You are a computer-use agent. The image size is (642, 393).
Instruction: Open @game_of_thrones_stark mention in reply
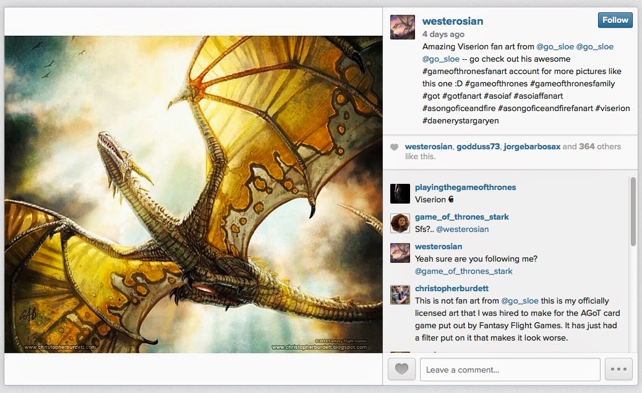pos(463,271)
